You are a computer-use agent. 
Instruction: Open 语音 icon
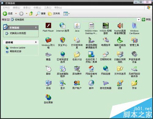[x=120, y=83]
